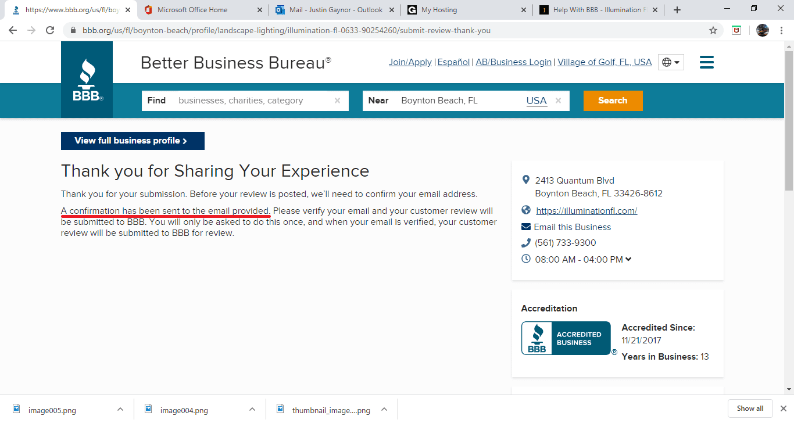Image resolution: width=794 pixels, height=423 pixels.
Task: Select the bbb.org browser tab
Action: click(x=70, y=10)
